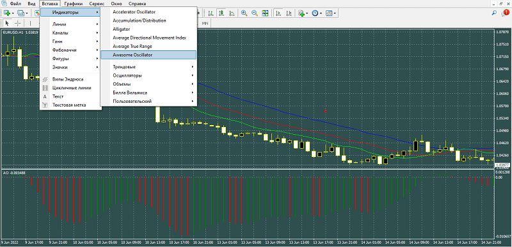The height and width of the screenshot is (247, 512).
Task: Expand the Ганн submenu
Action: point(70,41)
